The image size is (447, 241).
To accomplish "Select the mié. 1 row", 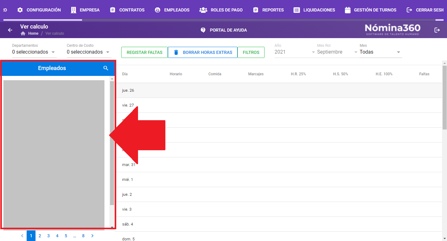I will pos(279,180).
